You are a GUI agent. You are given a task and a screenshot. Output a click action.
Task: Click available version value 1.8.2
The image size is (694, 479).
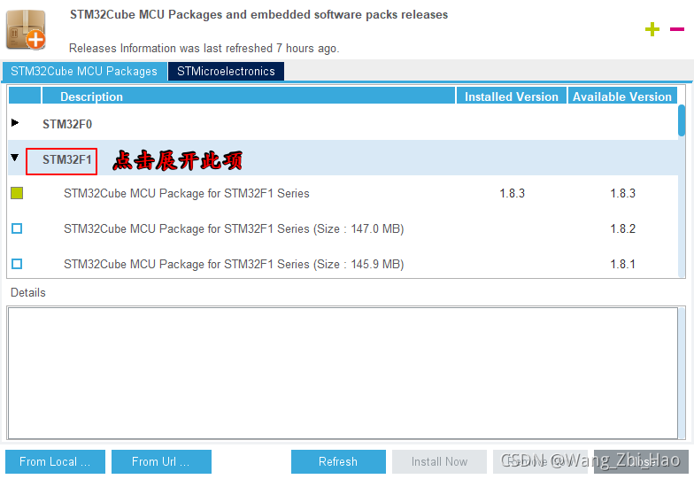[623, 228]
